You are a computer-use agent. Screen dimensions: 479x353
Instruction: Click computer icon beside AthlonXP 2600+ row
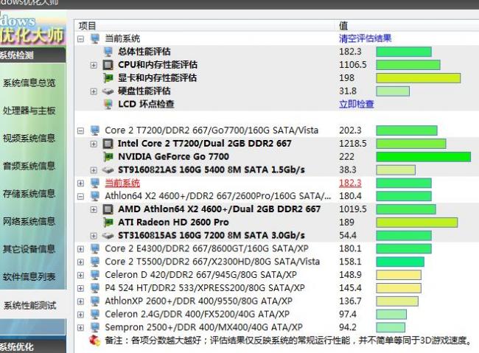point(95,301)
